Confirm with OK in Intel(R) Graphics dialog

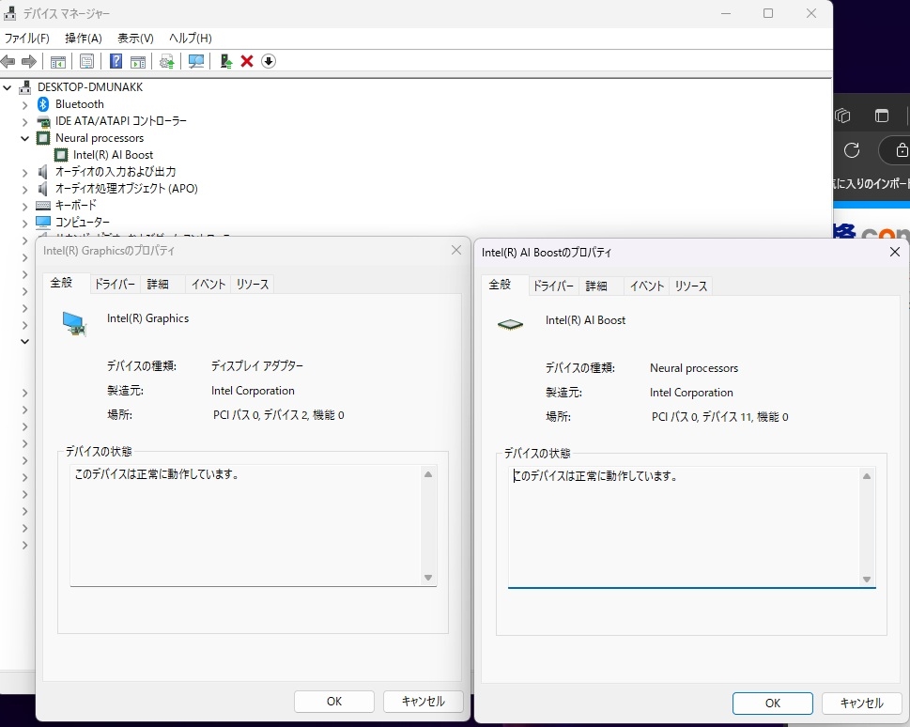click(334, 702)
